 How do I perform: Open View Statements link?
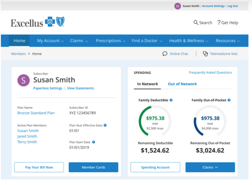80,88
